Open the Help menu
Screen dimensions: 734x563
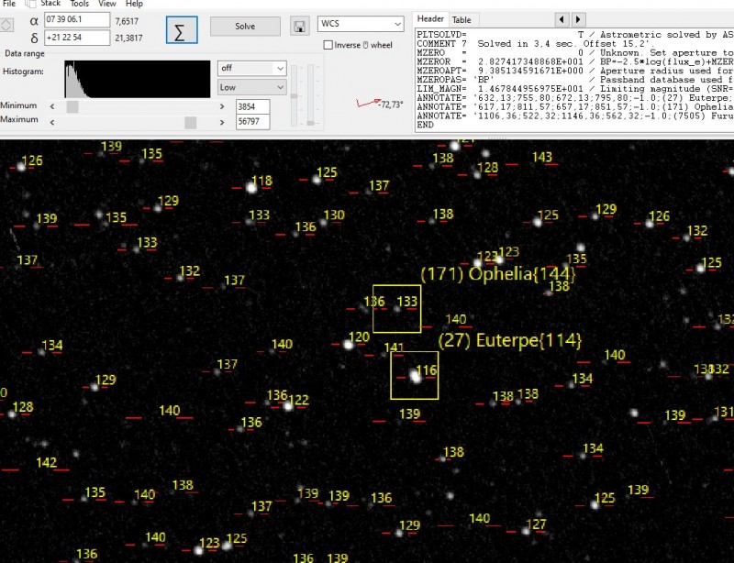pos(134,4)
